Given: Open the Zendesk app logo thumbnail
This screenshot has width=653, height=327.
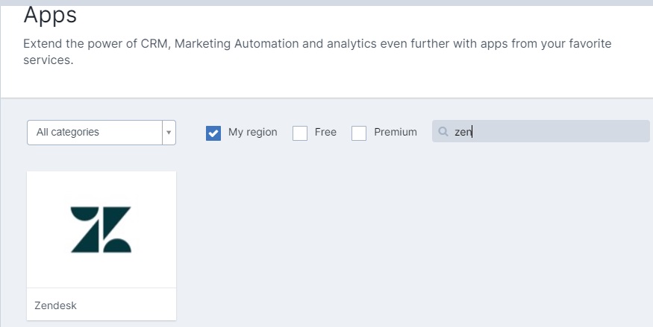Looking at the screenshot, I should tap(101, 229).
